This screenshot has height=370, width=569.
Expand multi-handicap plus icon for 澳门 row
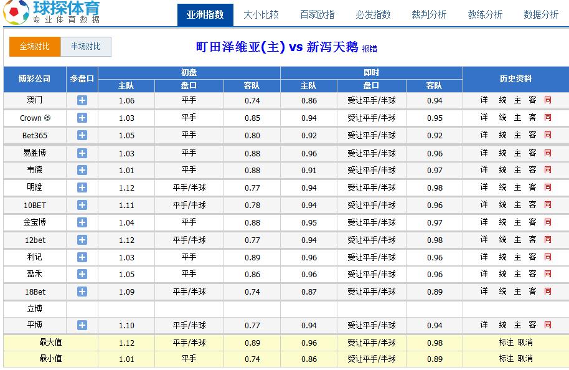point(82,100)
